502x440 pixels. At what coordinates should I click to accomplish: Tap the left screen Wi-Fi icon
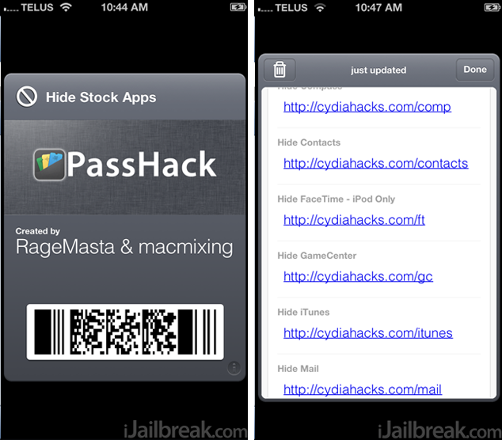tap(66, 7)
